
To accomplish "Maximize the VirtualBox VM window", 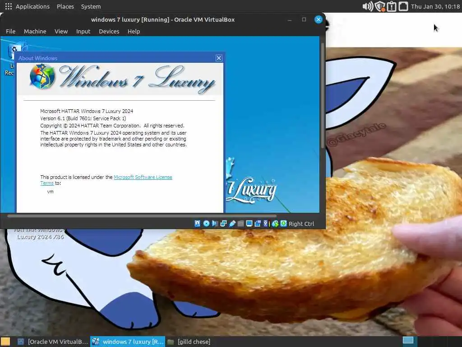I will [304, 20].
